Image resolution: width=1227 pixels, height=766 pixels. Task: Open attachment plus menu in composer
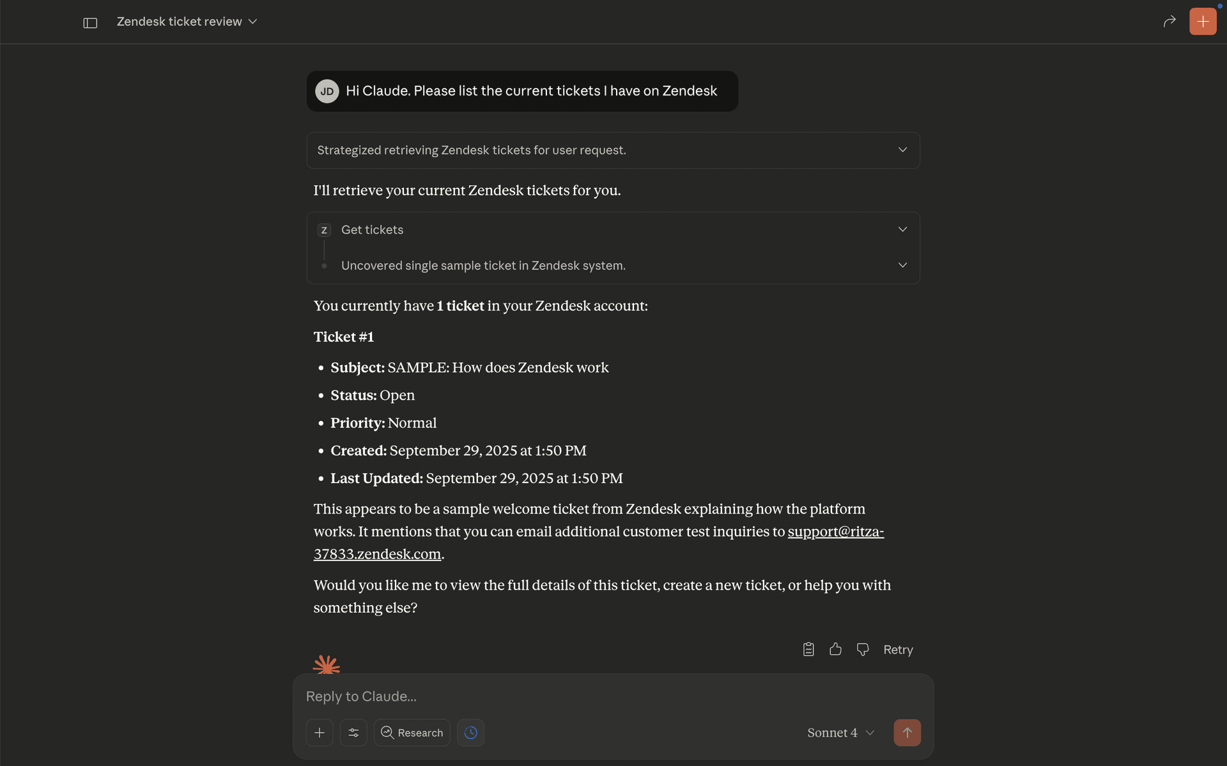320,732
